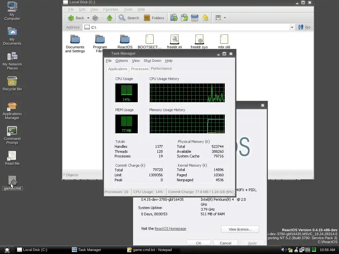The height and width of the screenshot is (254, 339).
Task: Select the freeldr.ini file
Action: pyautogui.click(x=174, y=42)
